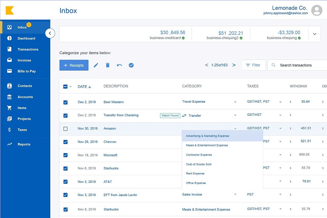This screenshot has height=218, width=327.
Task: Uncheck the Nov 6 Starbucks 55.79 first row checkbox
Action: [65, 168]
